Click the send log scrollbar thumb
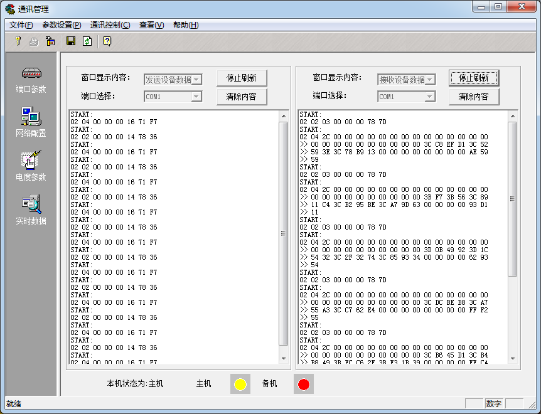This screenshot has height=414, width=541. (x=284, y=234)
